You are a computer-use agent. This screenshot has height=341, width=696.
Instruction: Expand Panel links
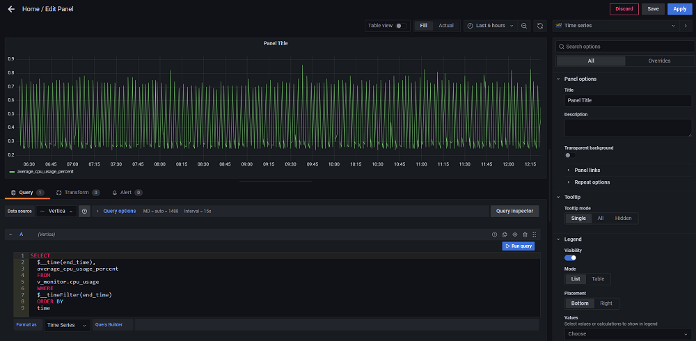(x=587, y=170)
